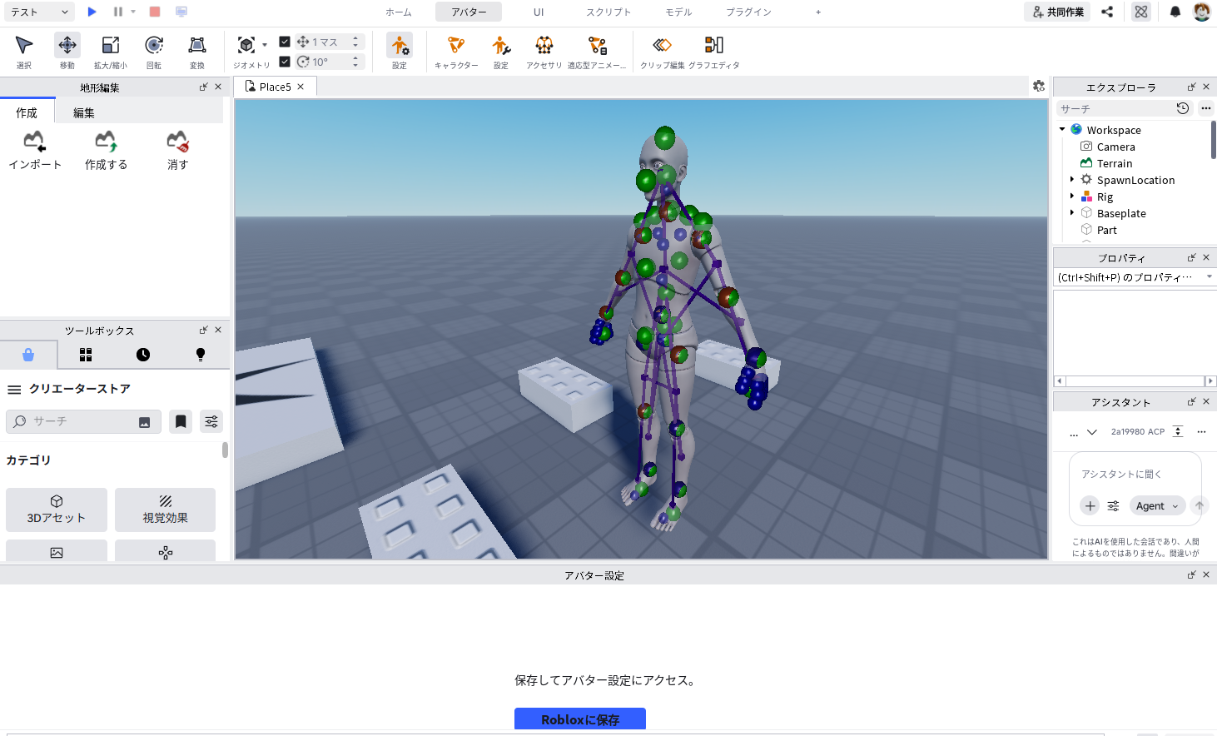1217x736 pixels.
Task: Open the share icon in the title bar
Action: point(1107,12)
